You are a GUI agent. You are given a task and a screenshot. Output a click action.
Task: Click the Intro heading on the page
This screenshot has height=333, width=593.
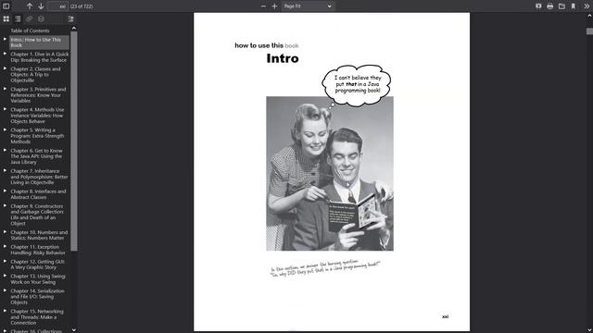pyautogui.click(x=283, y=58)
